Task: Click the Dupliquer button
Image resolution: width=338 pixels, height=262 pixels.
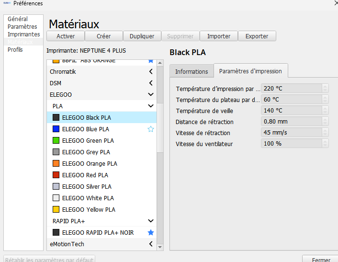Action: [x=142, y=36]
